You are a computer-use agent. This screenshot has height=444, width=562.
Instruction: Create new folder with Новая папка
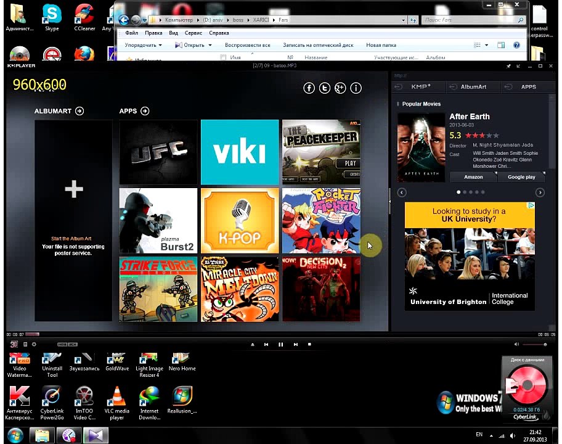[381, 45]
